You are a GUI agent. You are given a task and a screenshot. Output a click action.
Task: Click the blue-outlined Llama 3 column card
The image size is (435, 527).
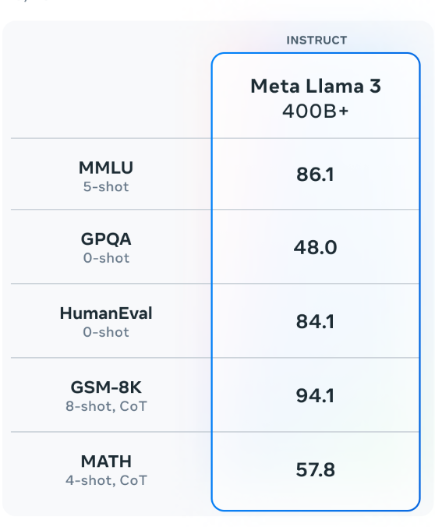[316, 281]
